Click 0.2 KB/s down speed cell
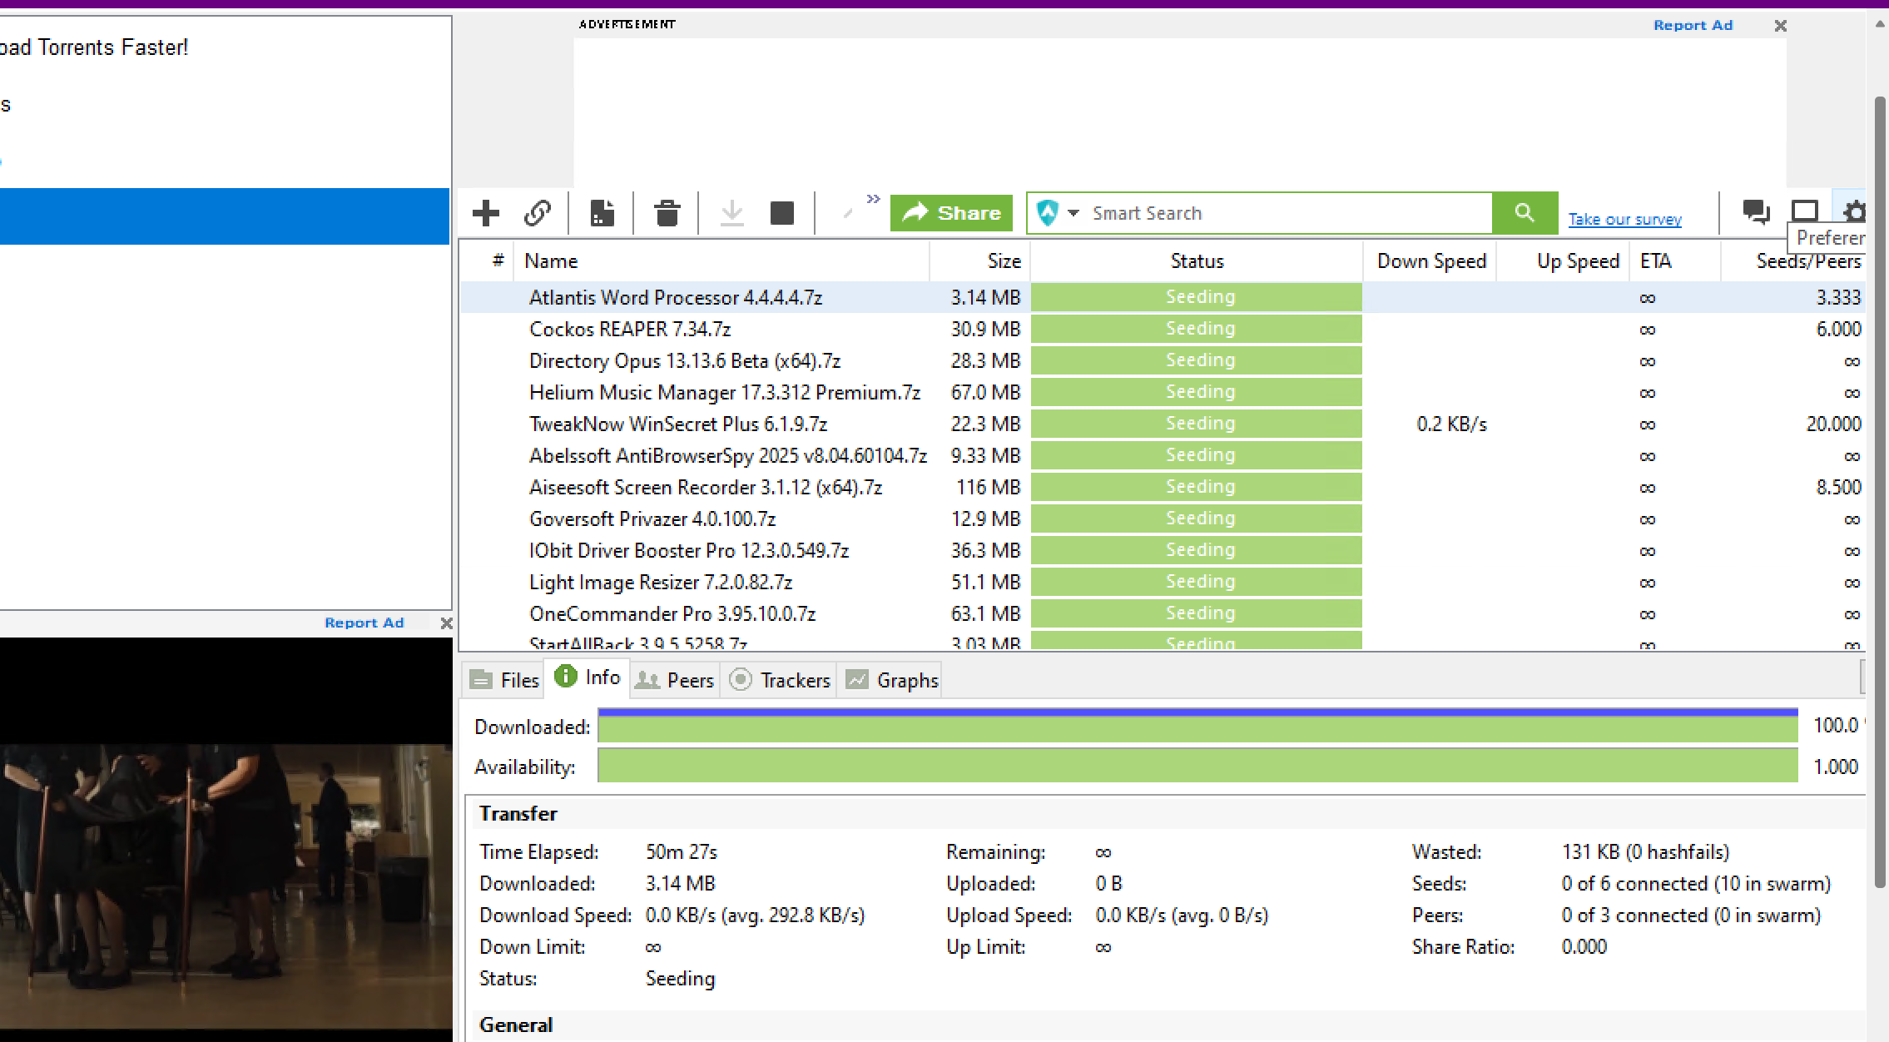The width and height of the screenshot is (1889, 1042). coord(1451,424)
